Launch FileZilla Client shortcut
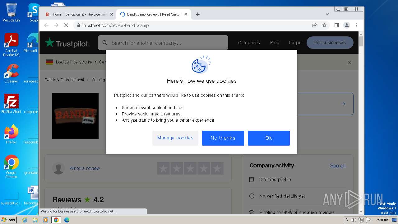This screenshot has height=224, width=398. pyautogui.click(x=11, y=104)
